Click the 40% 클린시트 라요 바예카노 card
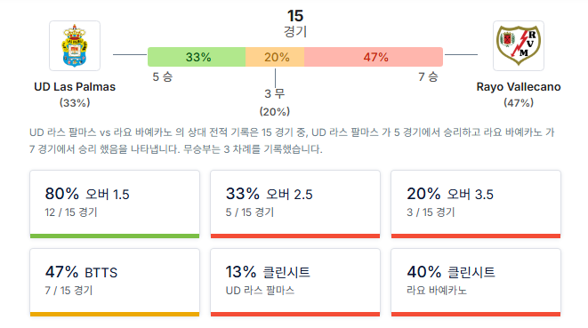 [x=476, y=283]
